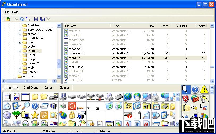Select shellstyle.dll in the file list
The height and width of the screenshot is (134, 216).
click(76, 67)
